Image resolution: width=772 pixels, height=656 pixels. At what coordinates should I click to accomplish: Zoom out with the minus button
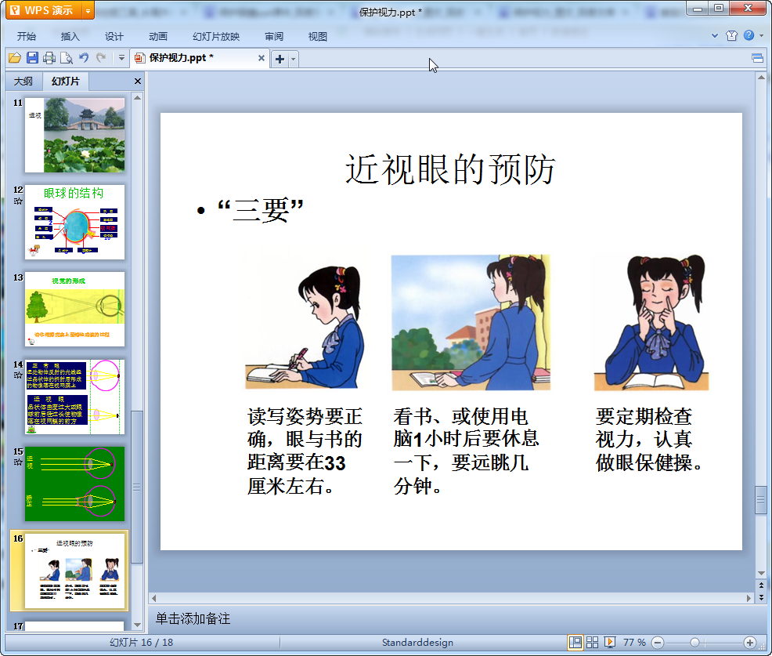click(x=658, y=642)
